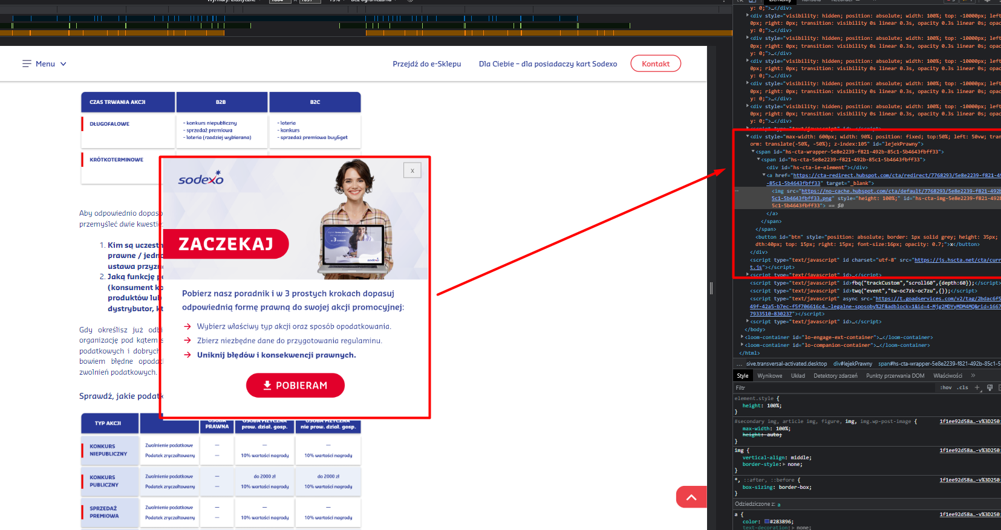Open the Detektory zdarzeń tab

point(835,375)
